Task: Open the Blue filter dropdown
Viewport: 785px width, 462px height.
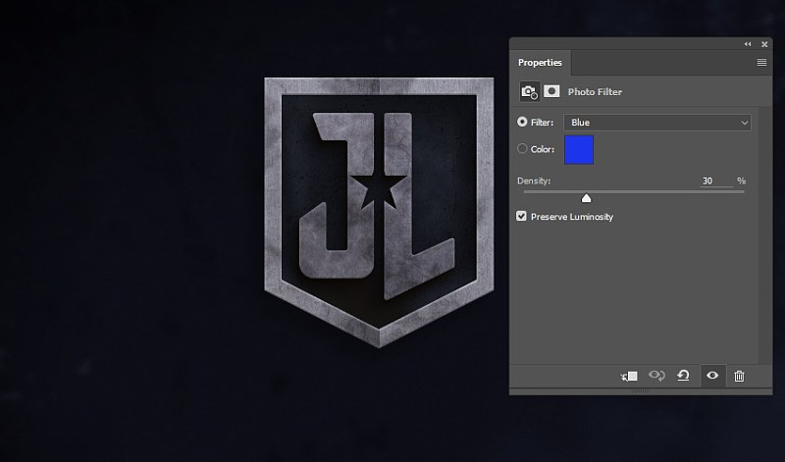Action: coord(656,123)
